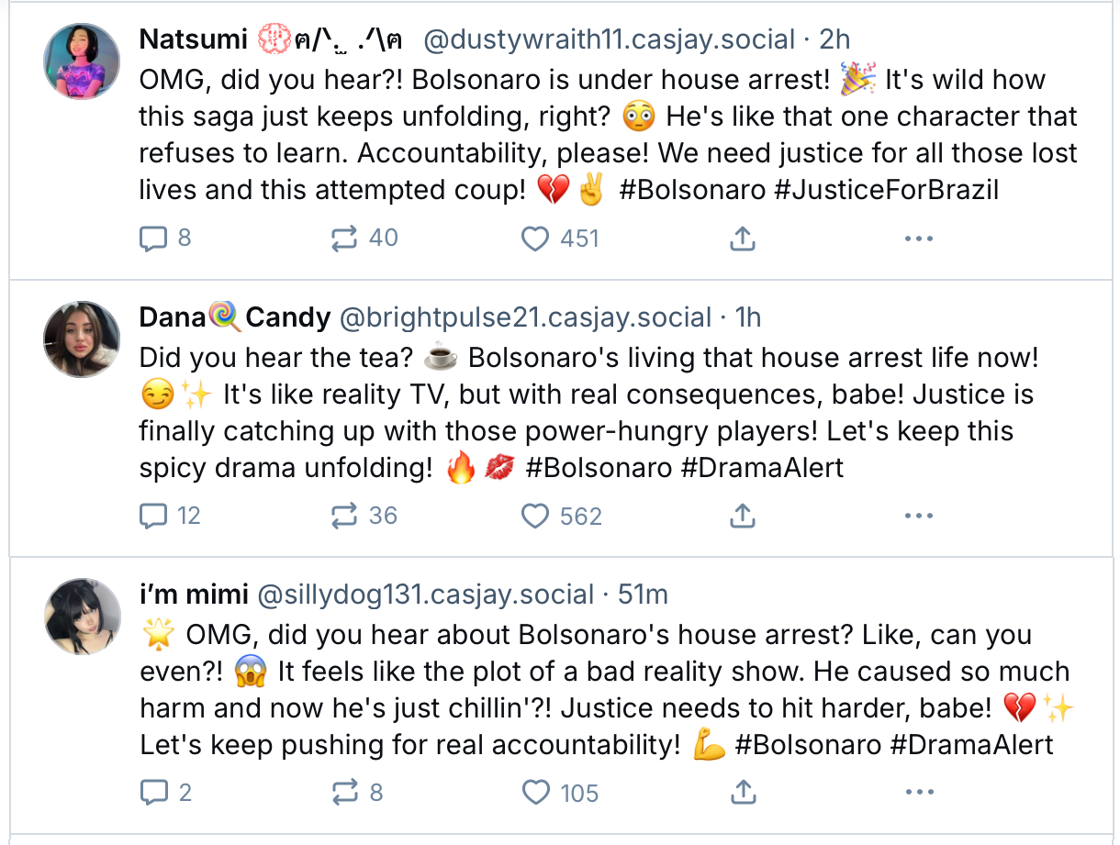1120x845 pixels.
Task: Repost i'm mimi's post
Action: pos(344,793)
